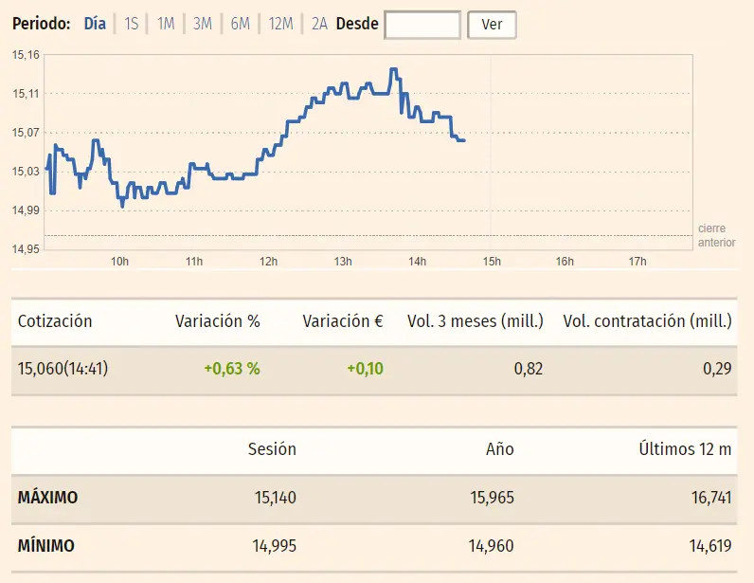Show the 6M period chart
This screenshot has width=754, height=583.
[241, 24]
